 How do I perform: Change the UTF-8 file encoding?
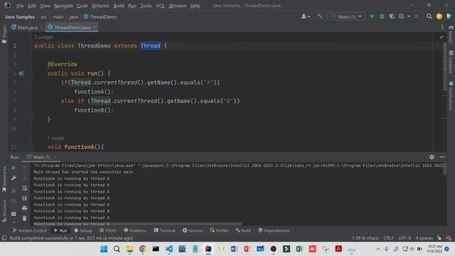tap(405, 238)
